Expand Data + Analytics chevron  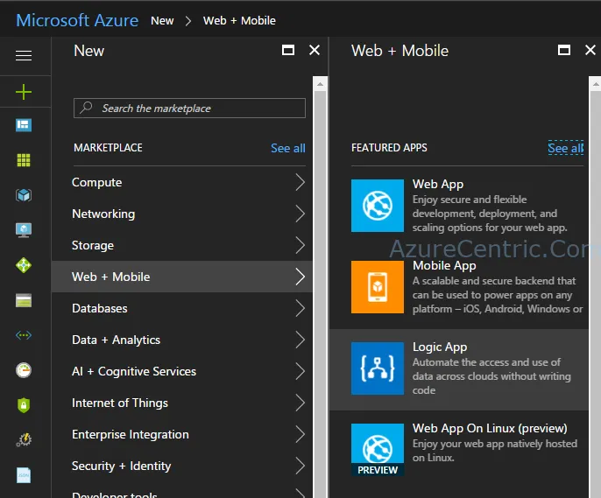[300, 340]
